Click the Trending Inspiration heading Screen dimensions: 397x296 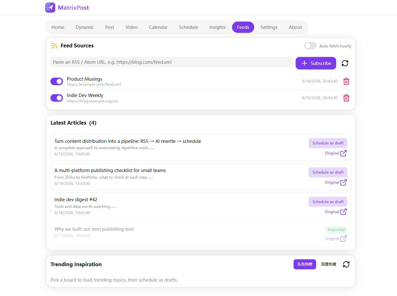pyautogui.click(x=76, y=264)
